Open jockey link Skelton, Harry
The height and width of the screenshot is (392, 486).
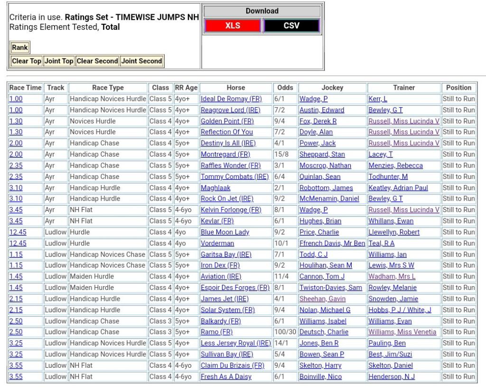point(319,365)
